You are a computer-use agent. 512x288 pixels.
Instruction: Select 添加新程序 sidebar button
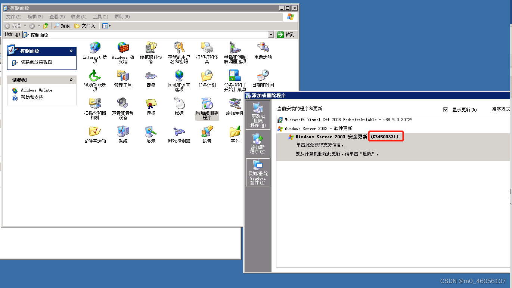tap(258, 144)
